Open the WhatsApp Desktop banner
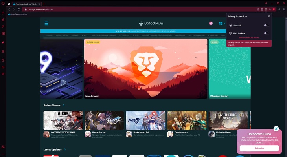Image resolution: width=287 pixels, height=157 pixels. (x=230, y=69)
